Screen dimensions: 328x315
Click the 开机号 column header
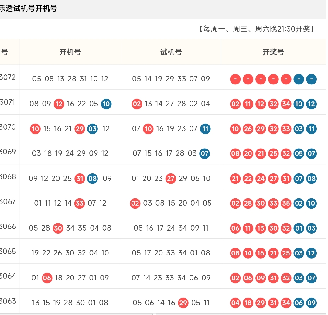(x=70, y=52)
